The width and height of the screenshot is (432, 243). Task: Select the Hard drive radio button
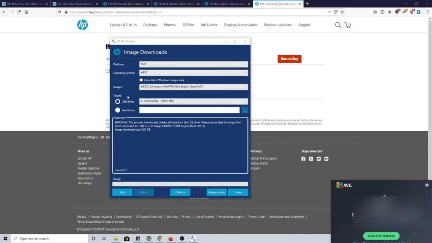[x=118, y=110]
